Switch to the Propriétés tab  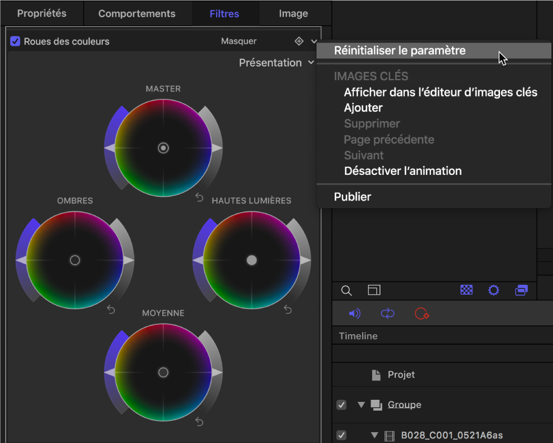(x=42, y=14)
